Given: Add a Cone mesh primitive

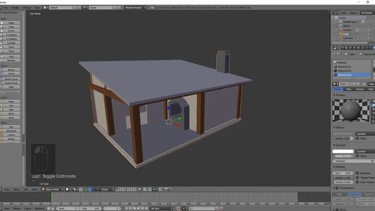Looking at the screenshot, I should point(11,47).
